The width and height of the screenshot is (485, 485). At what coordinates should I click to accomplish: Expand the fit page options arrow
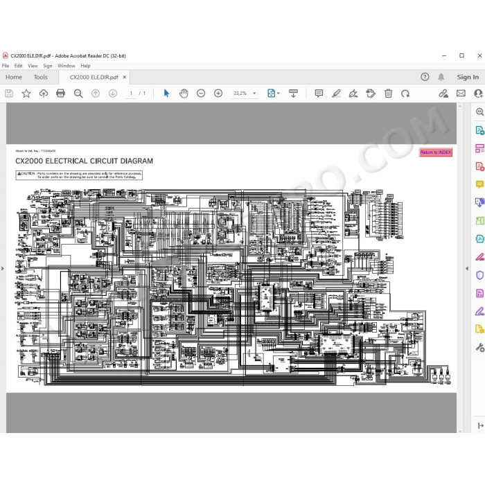(279, 93)
